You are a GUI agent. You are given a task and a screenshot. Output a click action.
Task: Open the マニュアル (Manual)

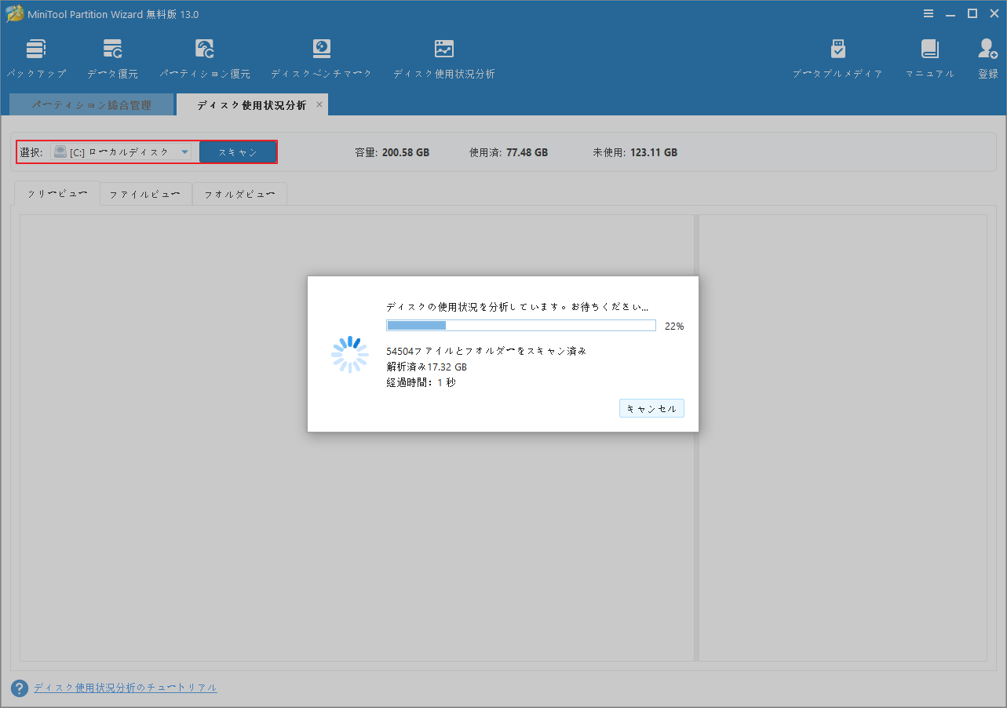tap(929, 57)
